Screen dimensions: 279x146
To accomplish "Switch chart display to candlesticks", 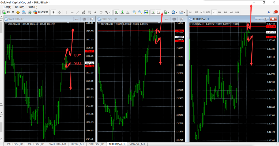I will 122,12.
